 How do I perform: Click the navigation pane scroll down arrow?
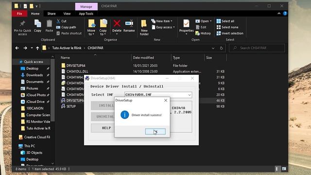pyautogui.click(x=52, y=163)
